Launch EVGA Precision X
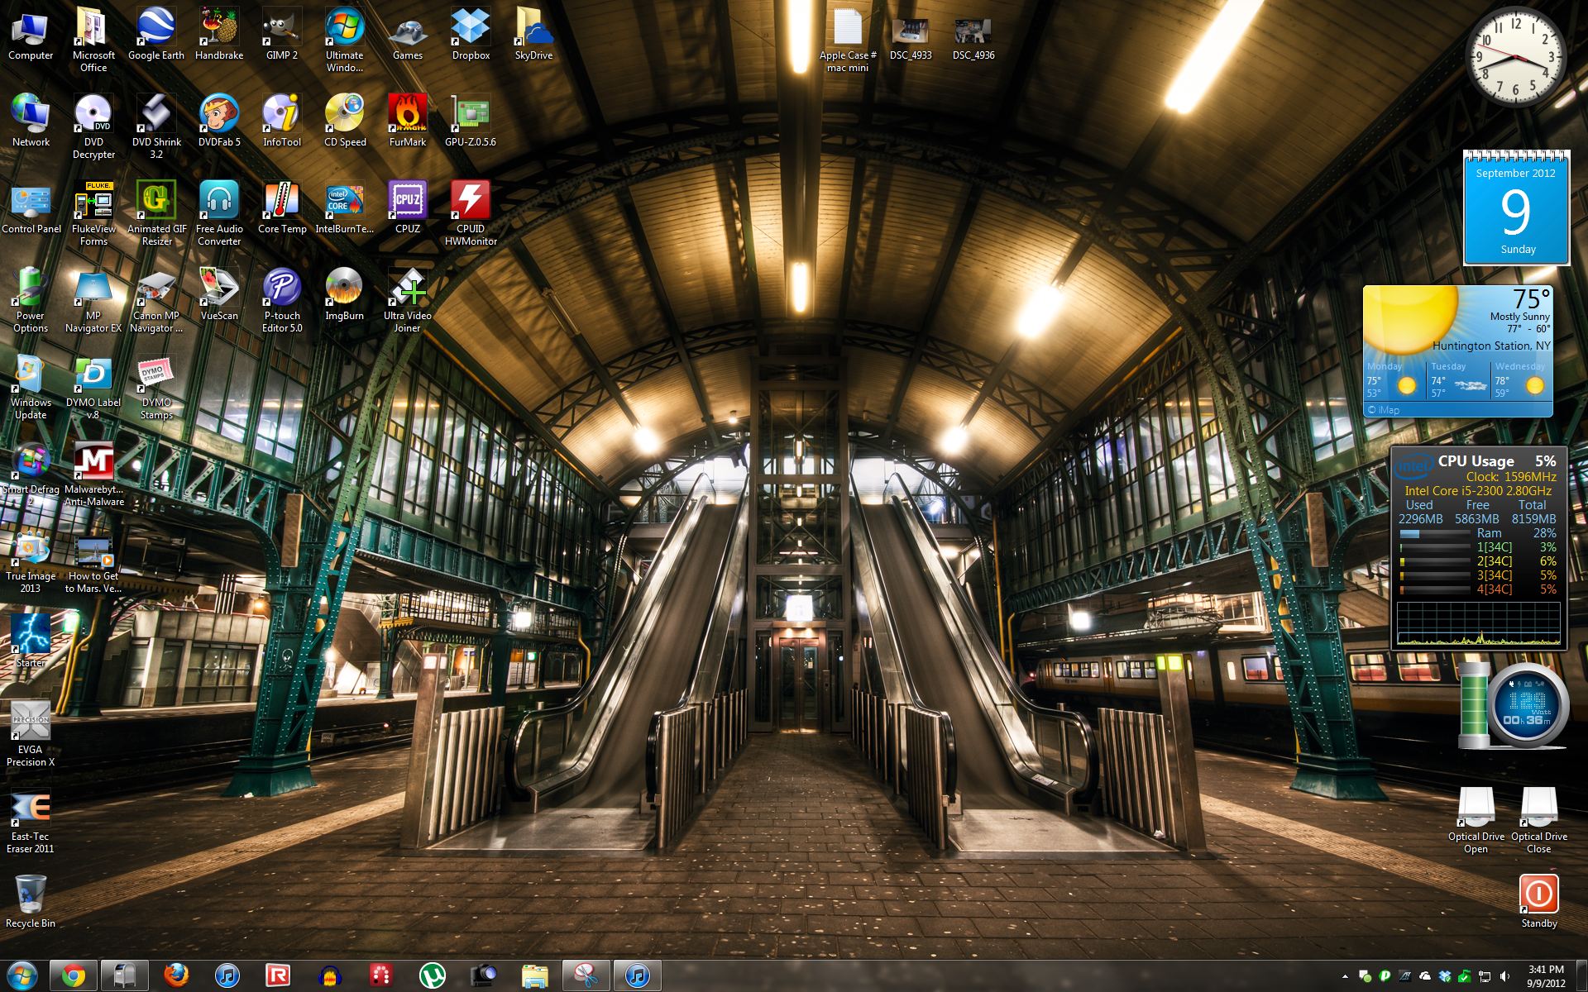 point(31,734)
